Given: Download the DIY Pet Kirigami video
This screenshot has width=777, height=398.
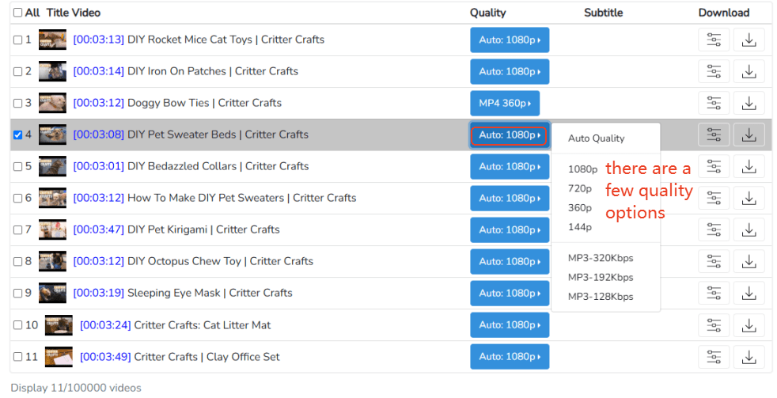Looking at the screenshot, I should click(x=749, y=229).
